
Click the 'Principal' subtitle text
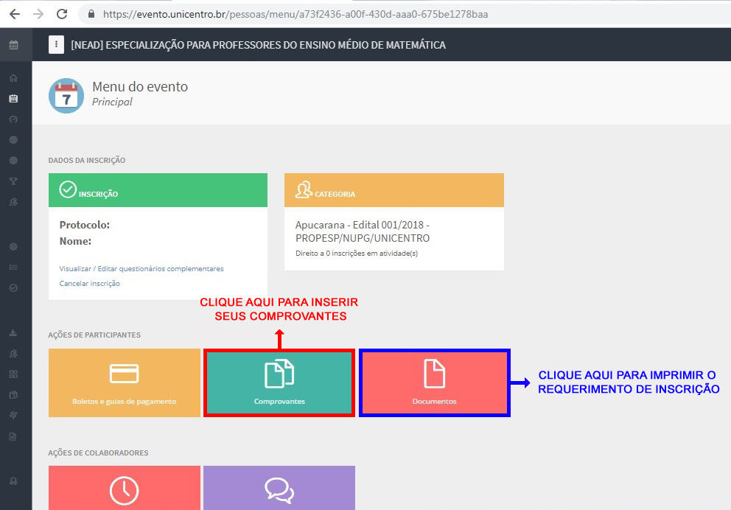tap(112, 102)
